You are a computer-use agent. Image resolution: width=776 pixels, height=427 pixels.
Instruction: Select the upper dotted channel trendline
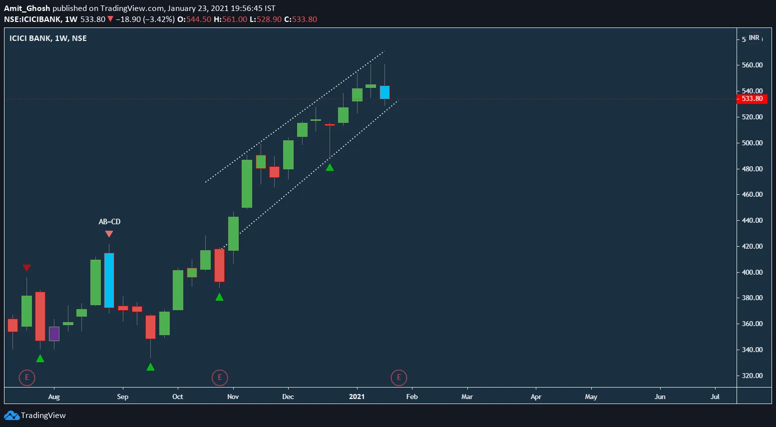tap(295, 117)
